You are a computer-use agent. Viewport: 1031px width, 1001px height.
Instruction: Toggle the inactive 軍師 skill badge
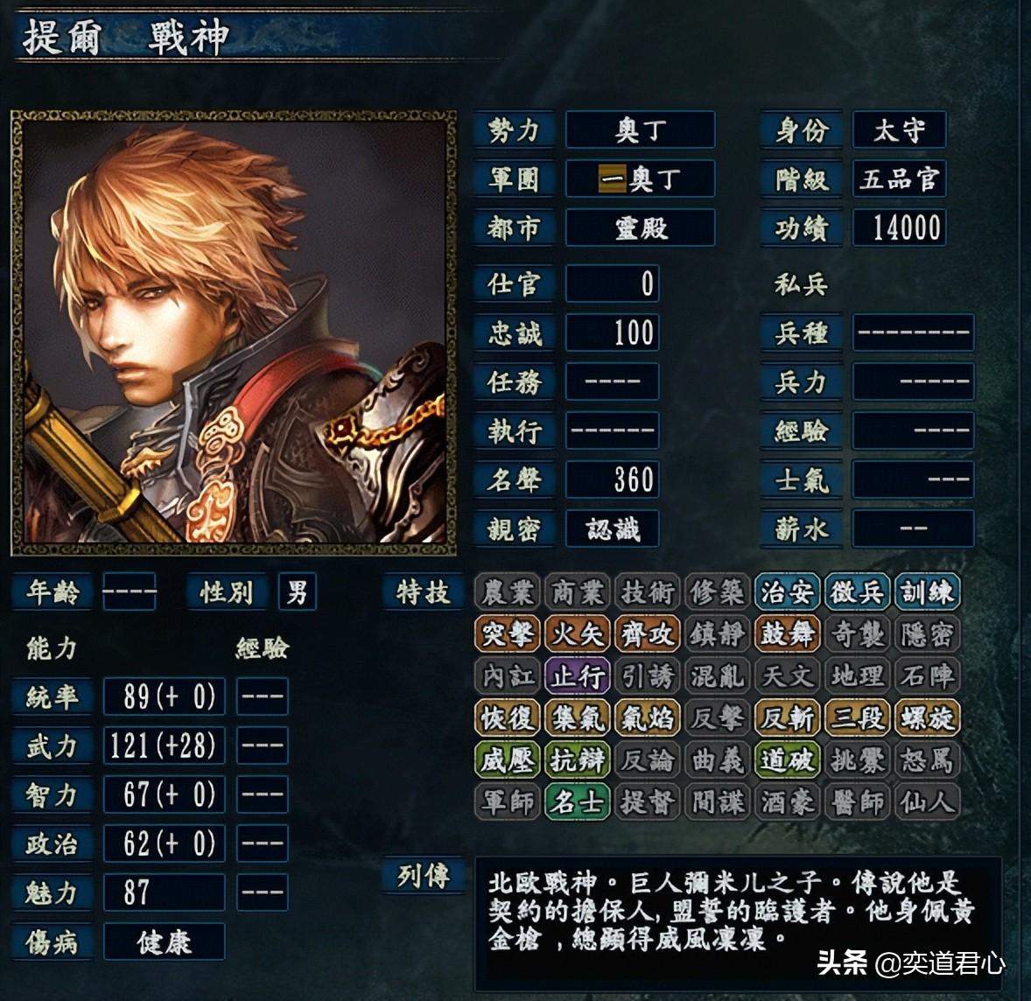[x=507, y=801]
